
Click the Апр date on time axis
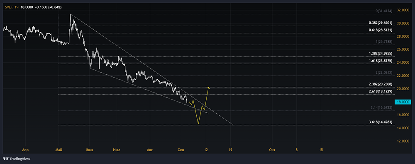pos(25,150)
